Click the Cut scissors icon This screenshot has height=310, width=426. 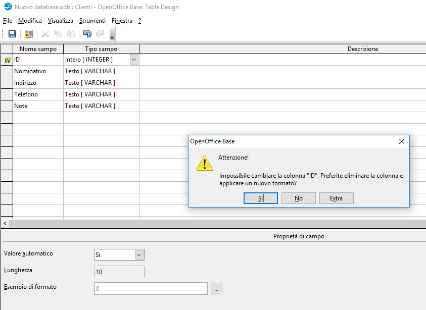coord(45,34)
